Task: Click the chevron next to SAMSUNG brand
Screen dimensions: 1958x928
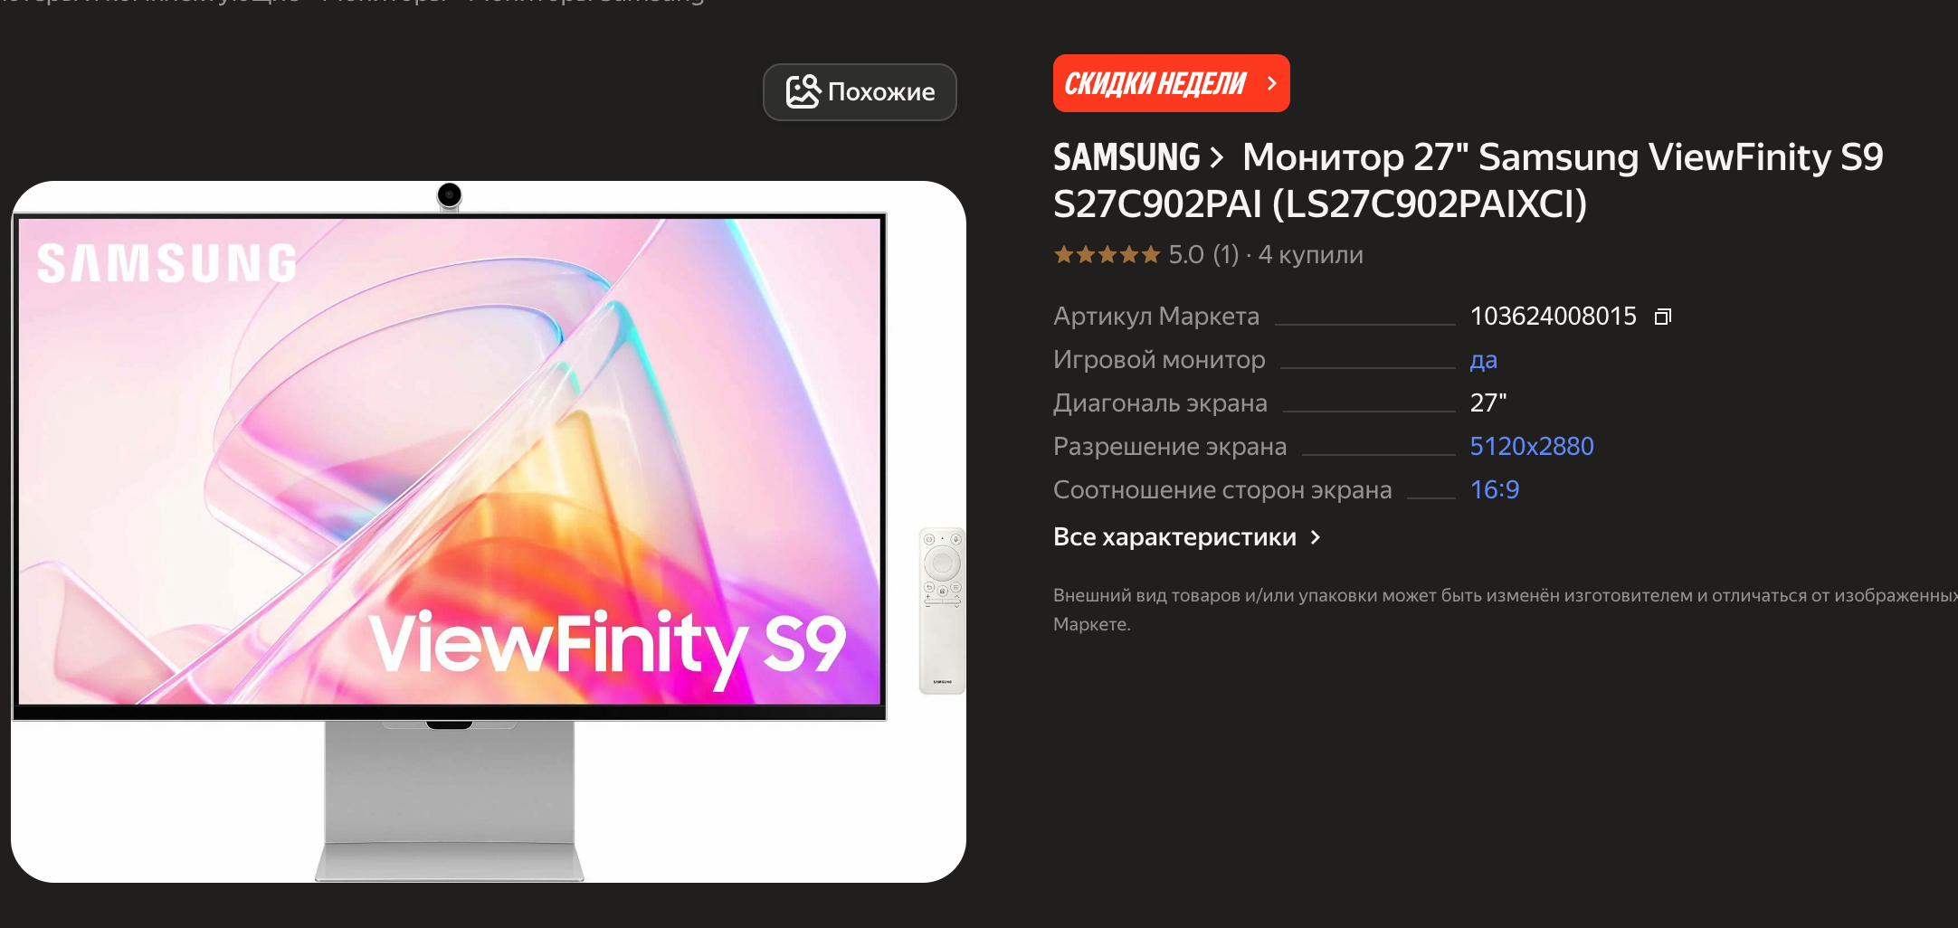Action: point(1216,158)
